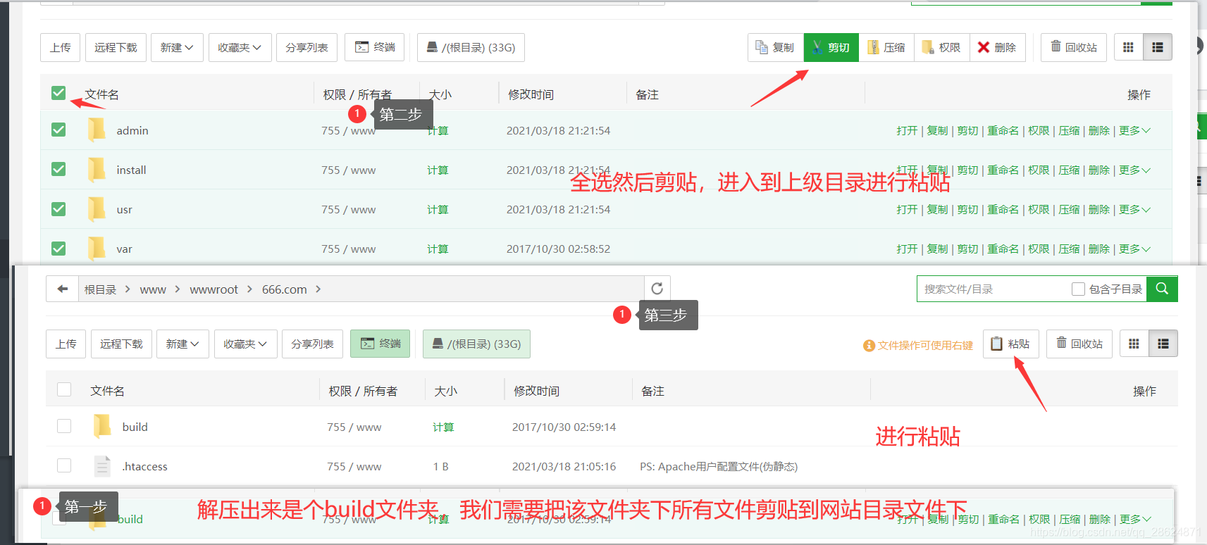The image size is (1207, 545).
Task: Sort by modified time (修改时间) header in lower list
Action: tap(536, 391)
